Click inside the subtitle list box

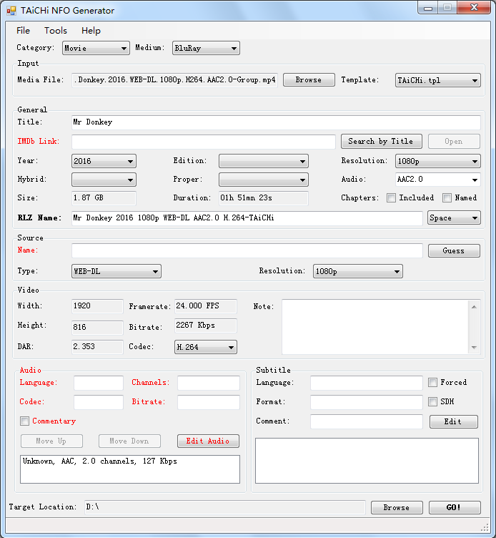tap(367, 461)
